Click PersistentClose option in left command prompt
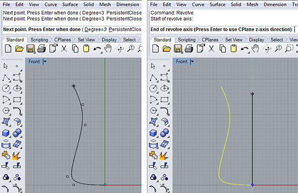298x193 pixels. (x=125, y=29)
